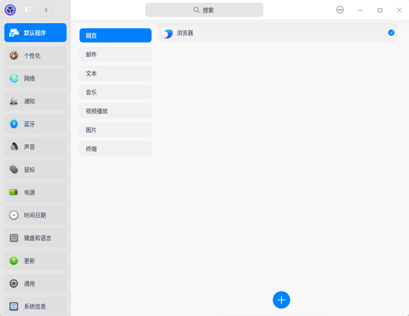409x316 pixels.
Task: Select the 音乐 category tab
Action: 116,92
